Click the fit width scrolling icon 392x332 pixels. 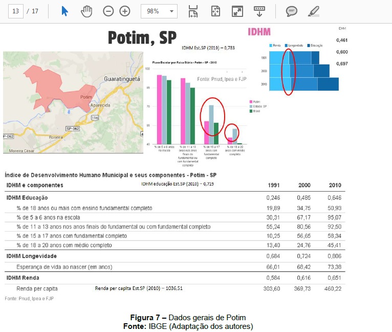click(x=193, y=11)
